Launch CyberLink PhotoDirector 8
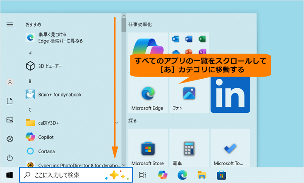Image resolution: width=304 pixels, height=183 pixels. point(73,165)
